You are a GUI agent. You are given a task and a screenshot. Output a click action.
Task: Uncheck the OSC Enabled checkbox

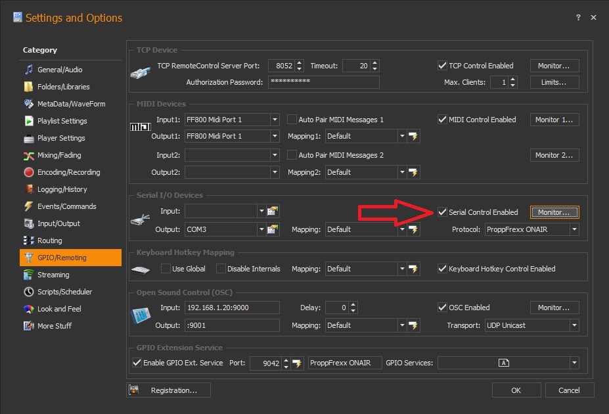tap(442, 308)
